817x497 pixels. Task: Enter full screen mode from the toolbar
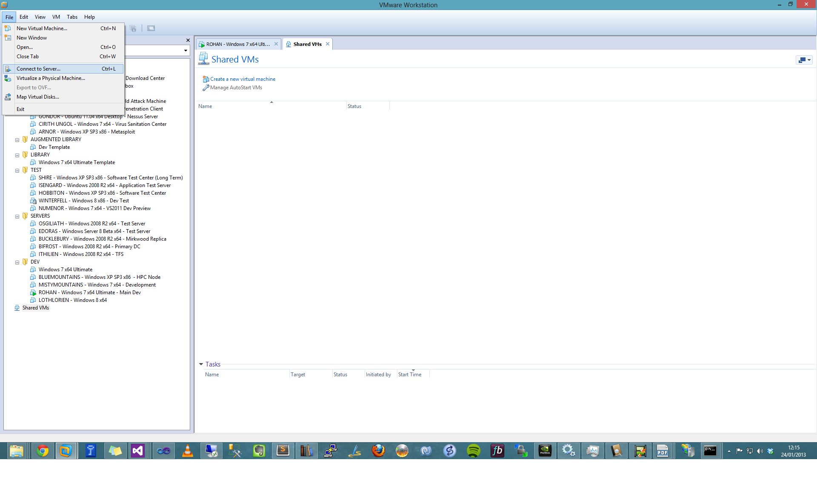151,28
